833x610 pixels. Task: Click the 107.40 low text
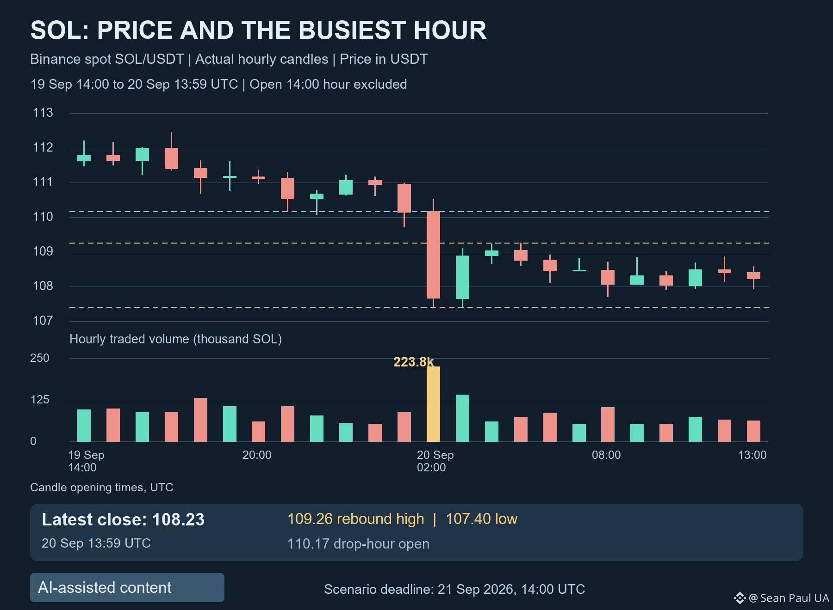481,519
